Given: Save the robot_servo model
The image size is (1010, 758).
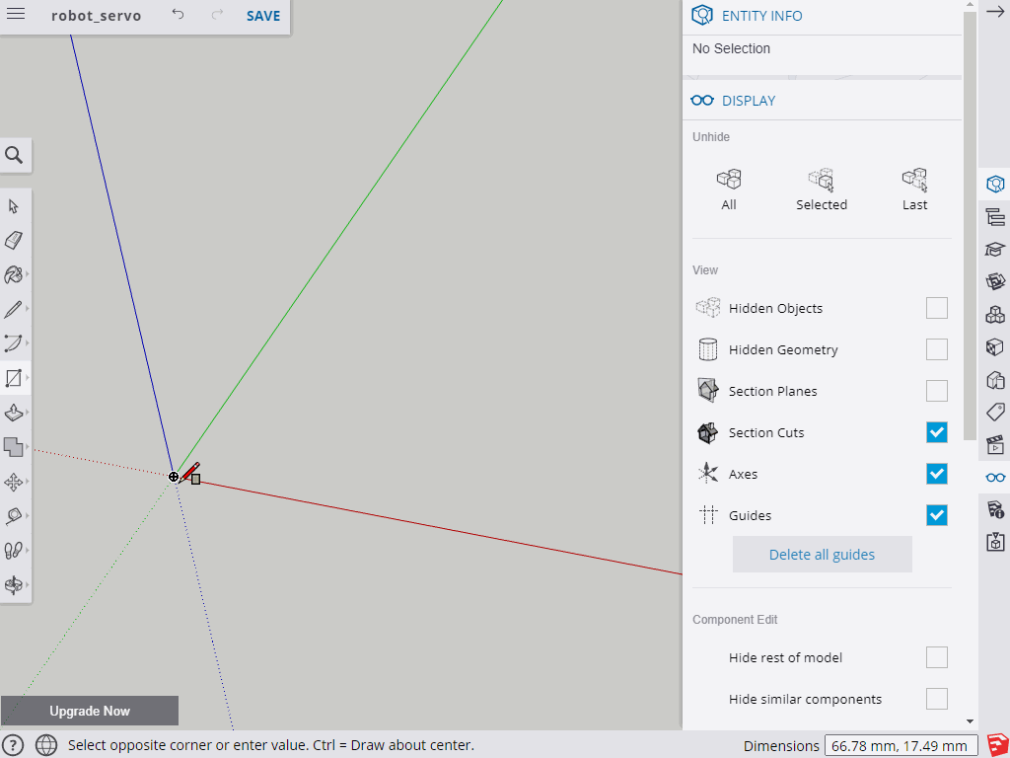Looking at the screenshot, I should [262, 16].
